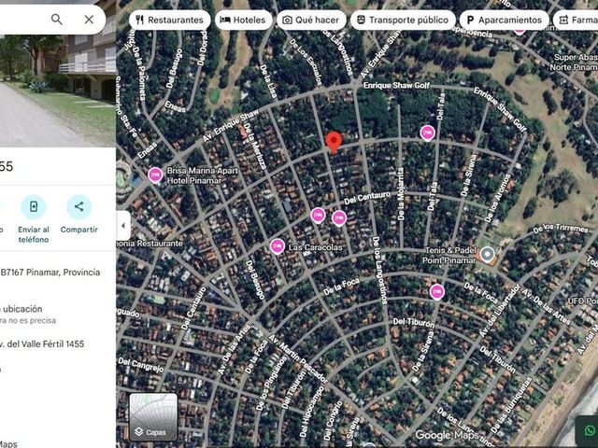Click the search magnifier icon

pyautogui.click(x=56, y=19)
